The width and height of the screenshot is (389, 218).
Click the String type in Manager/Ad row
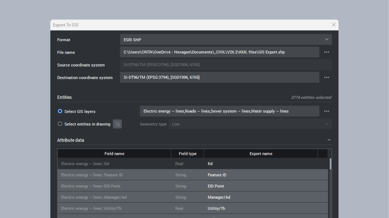click(181, 197)
